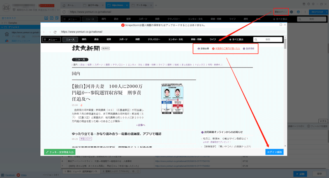Click the user avatar in top-left corner
329x178 pixels.
[6, 7]
